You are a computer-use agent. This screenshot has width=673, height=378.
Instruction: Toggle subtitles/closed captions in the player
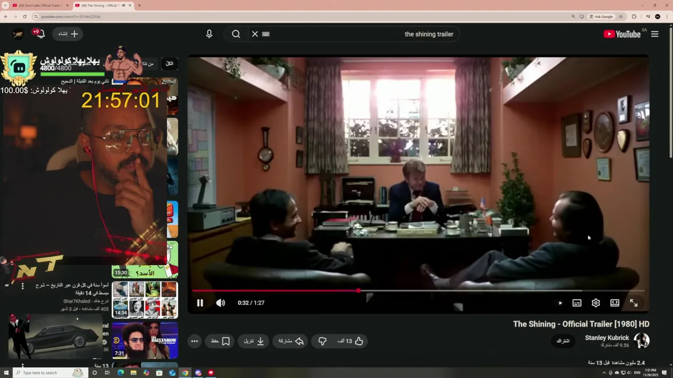577,303
